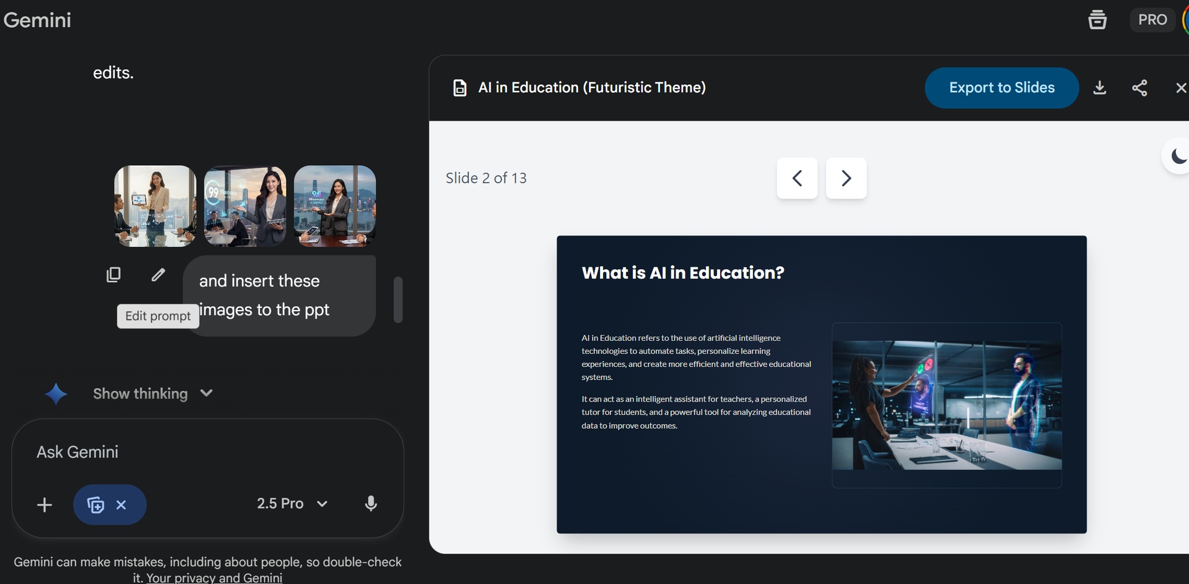Download the presentation using the download icon
The width and height of the screenshot is (1189, 584).
[1099, 88]
